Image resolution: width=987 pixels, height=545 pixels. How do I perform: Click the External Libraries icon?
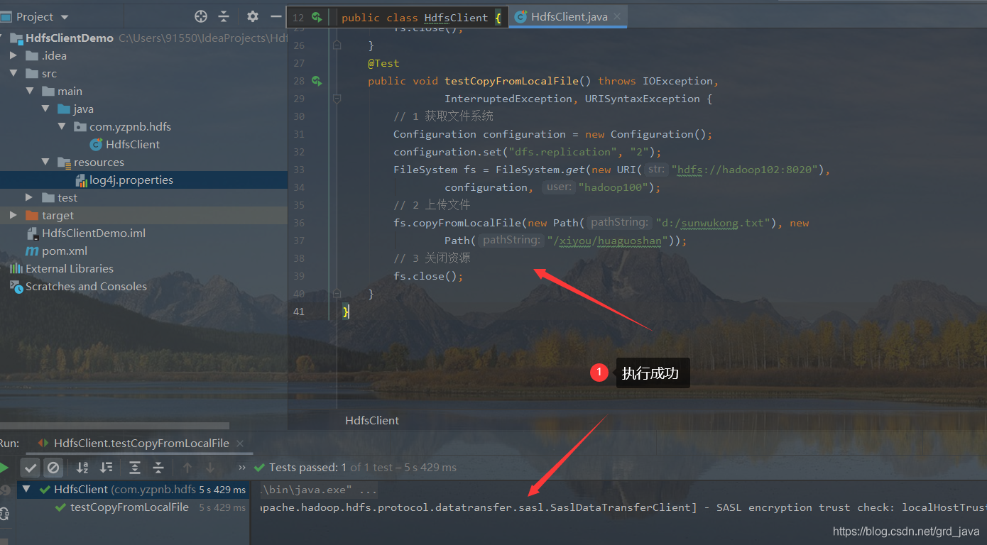(16, 268)
